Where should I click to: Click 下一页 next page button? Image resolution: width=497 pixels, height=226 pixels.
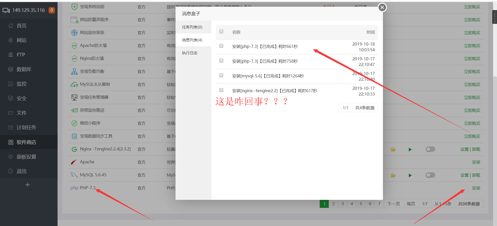point(394,204)
